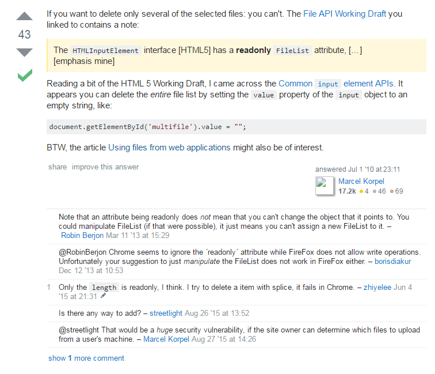435x374 pixels.
Task: Open Marcel Korpel's profile from answer card
Action: 361,181
